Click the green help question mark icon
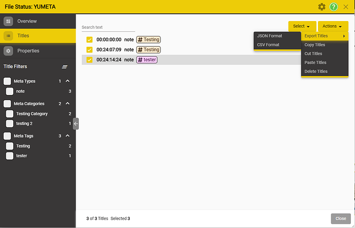This screenshot has width=355, height=228. [334, 7]
